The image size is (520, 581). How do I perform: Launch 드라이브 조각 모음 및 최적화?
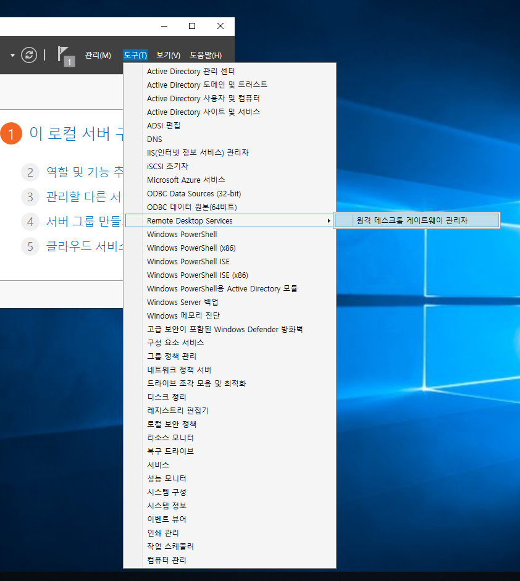click(x=230, y=383)
